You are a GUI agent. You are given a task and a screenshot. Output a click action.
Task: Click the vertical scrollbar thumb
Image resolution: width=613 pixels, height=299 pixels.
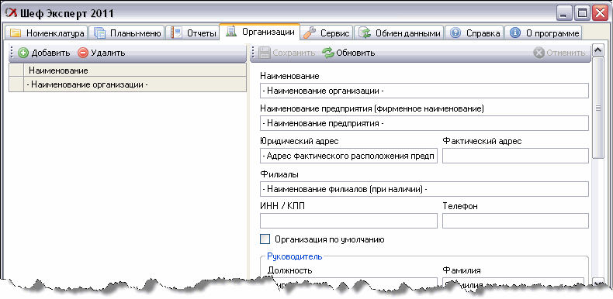(597, 108)
